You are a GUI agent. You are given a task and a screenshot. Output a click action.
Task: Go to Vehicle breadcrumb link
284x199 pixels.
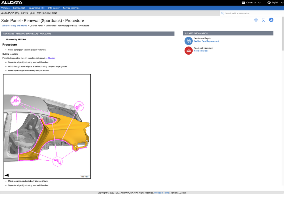pyautogui.click(x=5, y=26)
